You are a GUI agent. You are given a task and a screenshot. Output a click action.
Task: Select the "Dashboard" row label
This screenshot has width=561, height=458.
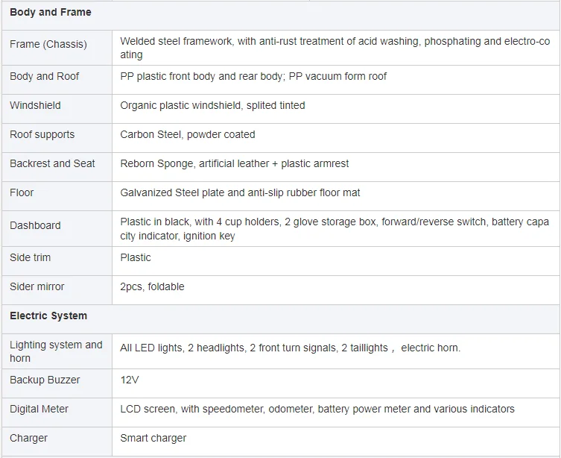point(36,225)
